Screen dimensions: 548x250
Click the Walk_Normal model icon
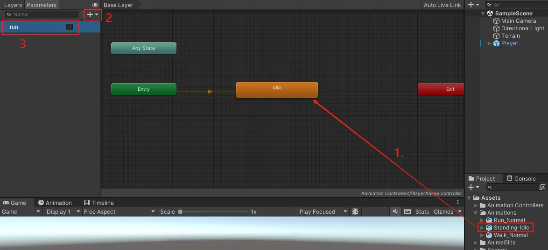point(489,236)
